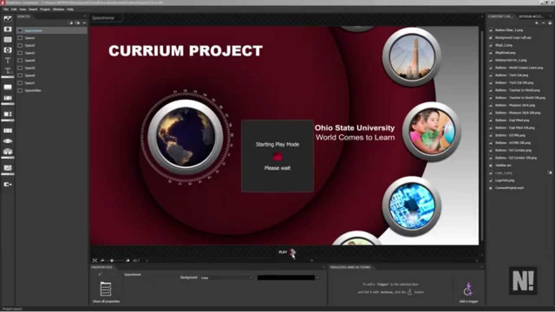Click Add a trigger button
555x312 pixels.
pyautogui.click(x=468, y=292)
